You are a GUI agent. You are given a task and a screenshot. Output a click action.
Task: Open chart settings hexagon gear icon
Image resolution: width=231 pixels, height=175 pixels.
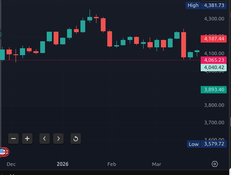point(215,164)
